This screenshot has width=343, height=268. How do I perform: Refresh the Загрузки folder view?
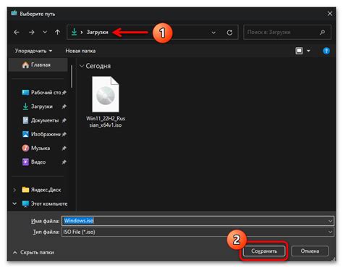tap(229, 33)
